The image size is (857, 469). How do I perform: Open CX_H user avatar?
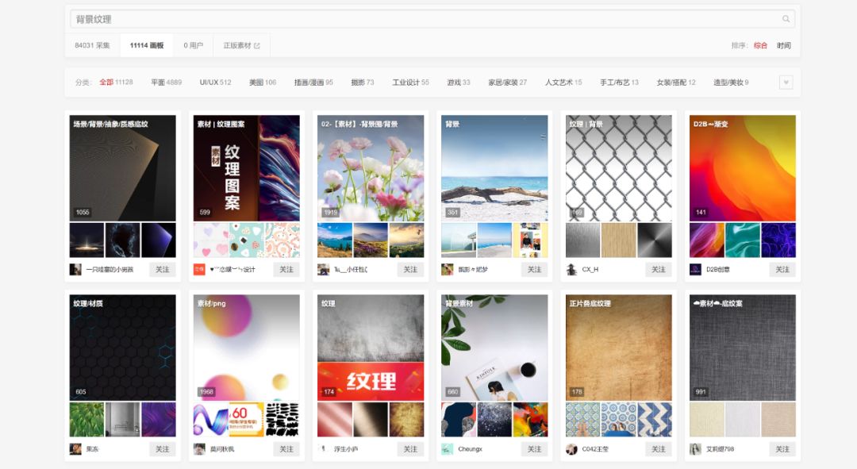pos(571,270)
